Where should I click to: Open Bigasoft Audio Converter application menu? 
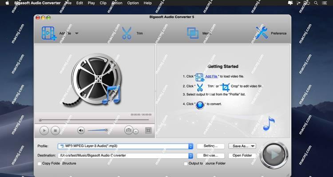pos(37,3)
